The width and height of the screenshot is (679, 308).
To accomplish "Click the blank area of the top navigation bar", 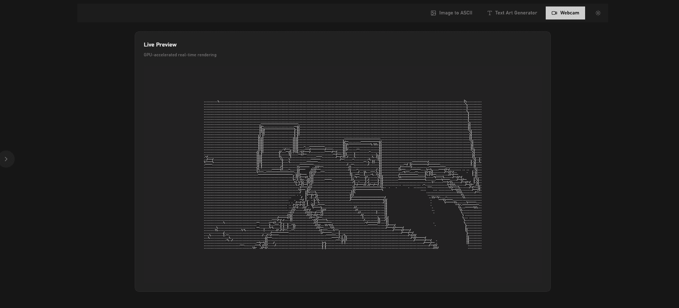I will 253,13.
